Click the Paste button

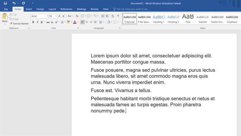[x=4, y=19]
